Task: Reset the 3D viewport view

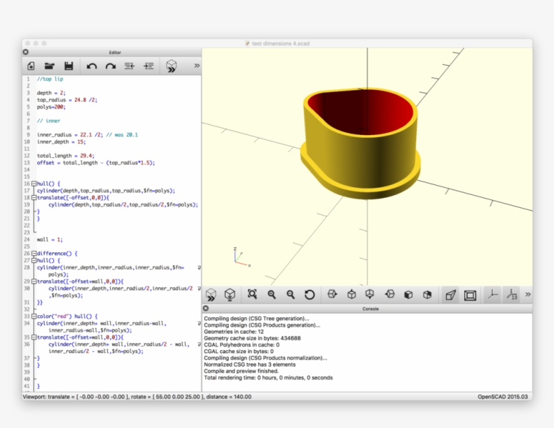Action: coord(309,294)
